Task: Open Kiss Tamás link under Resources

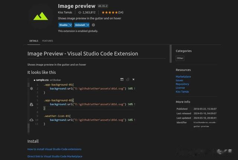Action: 182,92
